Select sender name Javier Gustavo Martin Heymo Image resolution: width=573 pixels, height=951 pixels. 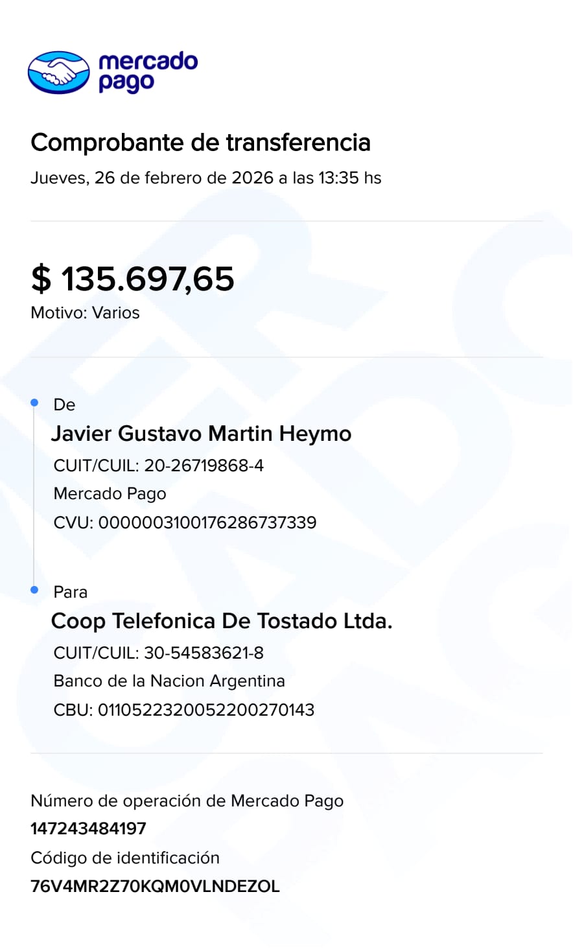tap(201, 434)
